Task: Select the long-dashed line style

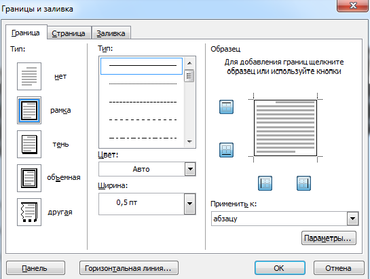Action: pyautogui.click(x=143, y=119)
